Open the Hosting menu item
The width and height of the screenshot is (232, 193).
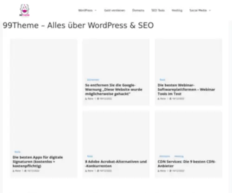click(x=177, y=10)
